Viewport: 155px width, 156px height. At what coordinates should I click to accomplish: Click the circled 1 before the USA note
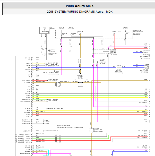click(x=58, y=126)
